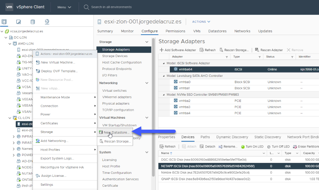Choose Export System Logs from context menu

pos(57,158)
